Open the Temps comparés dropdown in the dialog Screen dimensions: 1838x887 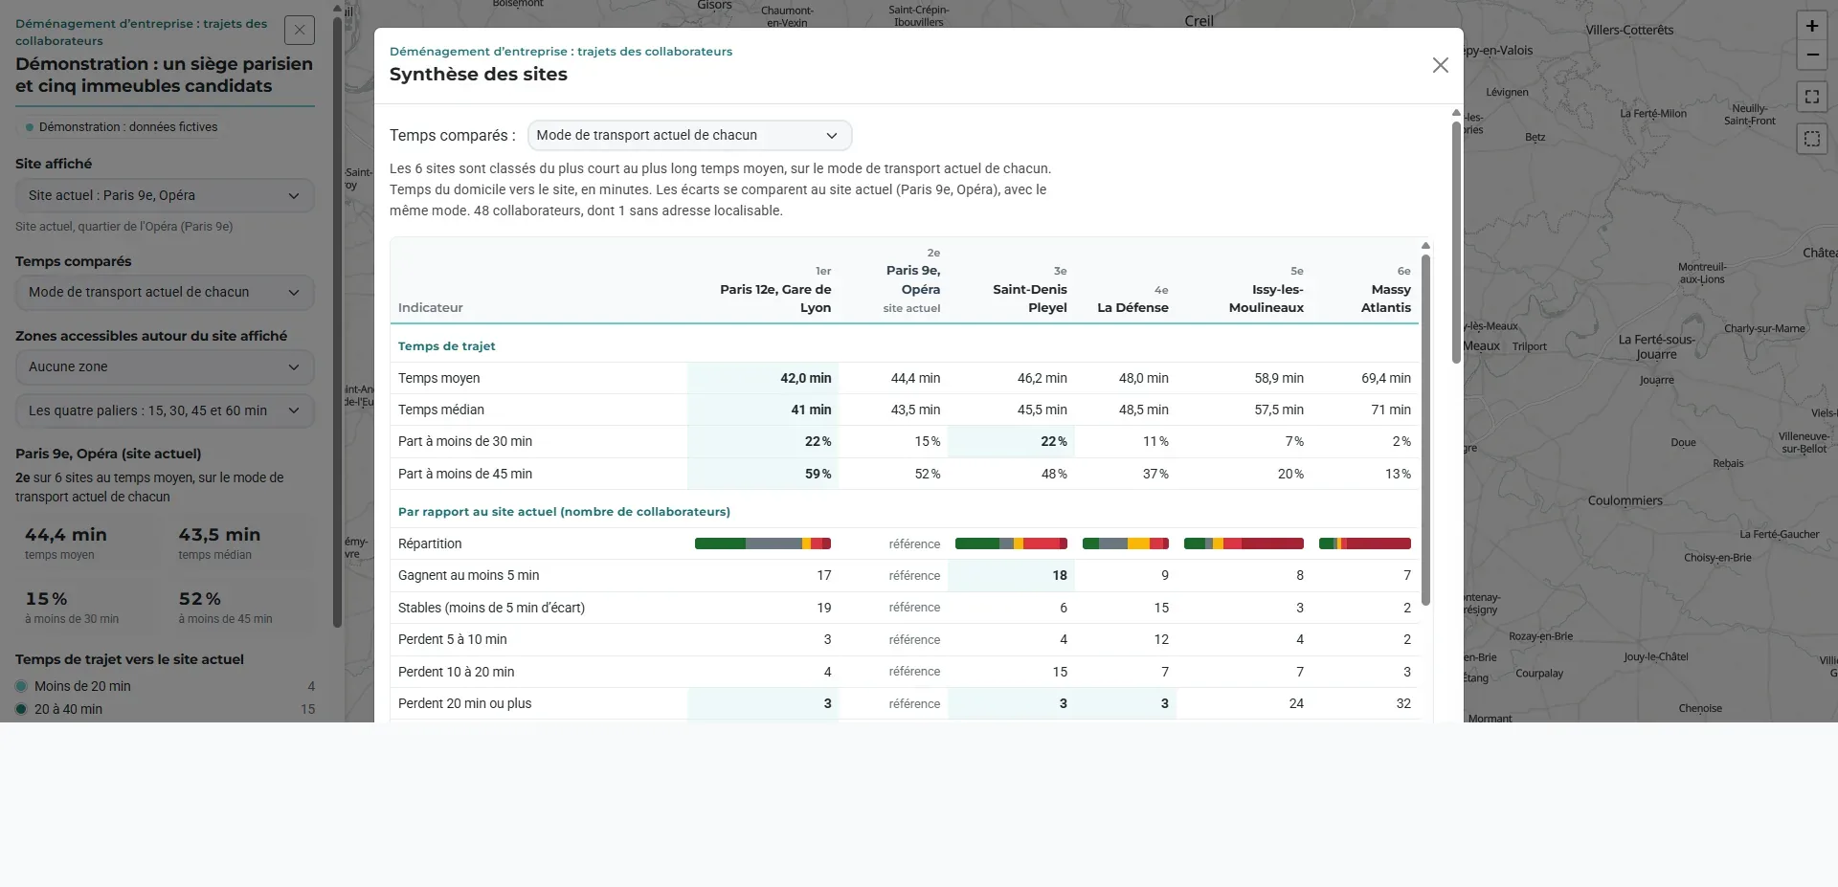[689, 135]
